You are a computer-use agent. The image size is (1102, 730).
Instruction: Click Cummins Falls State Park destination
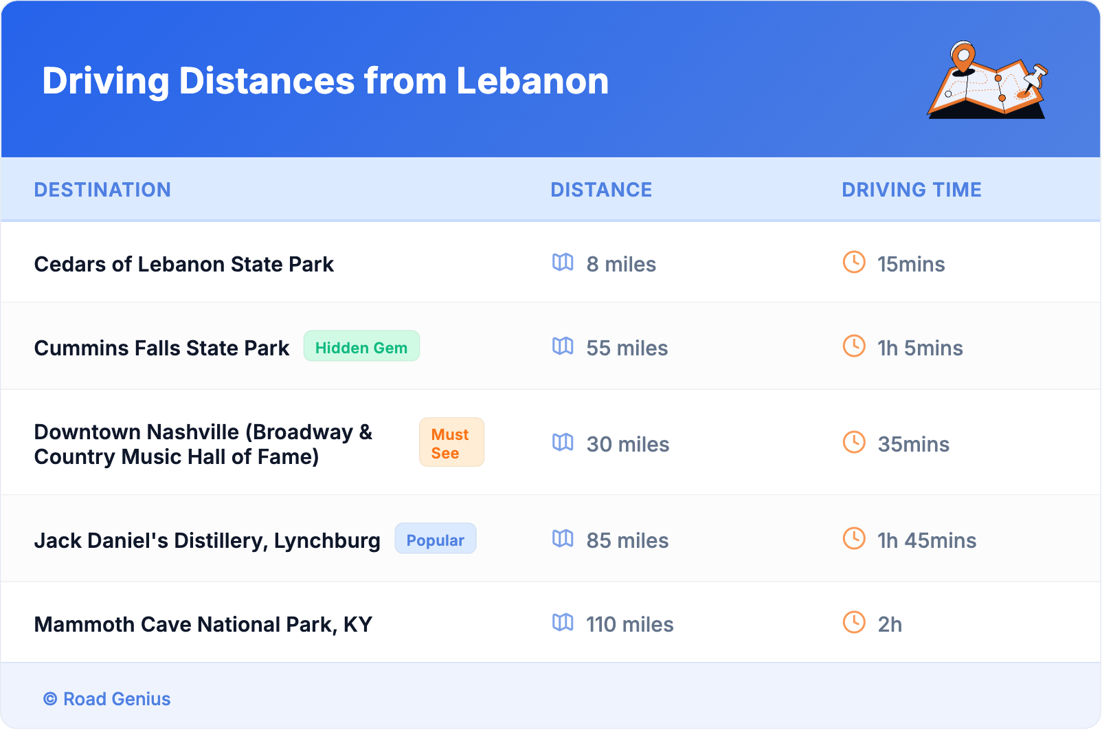(x=162, y=348)
